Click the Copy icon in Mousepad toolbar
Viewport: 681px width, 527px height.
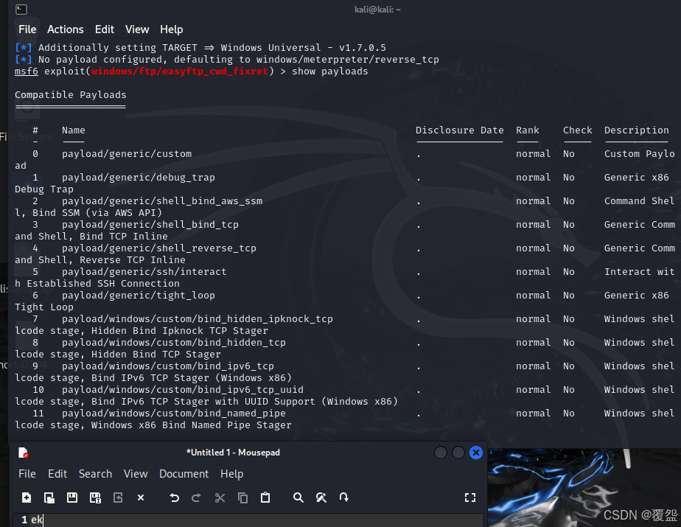click(242, 498)
